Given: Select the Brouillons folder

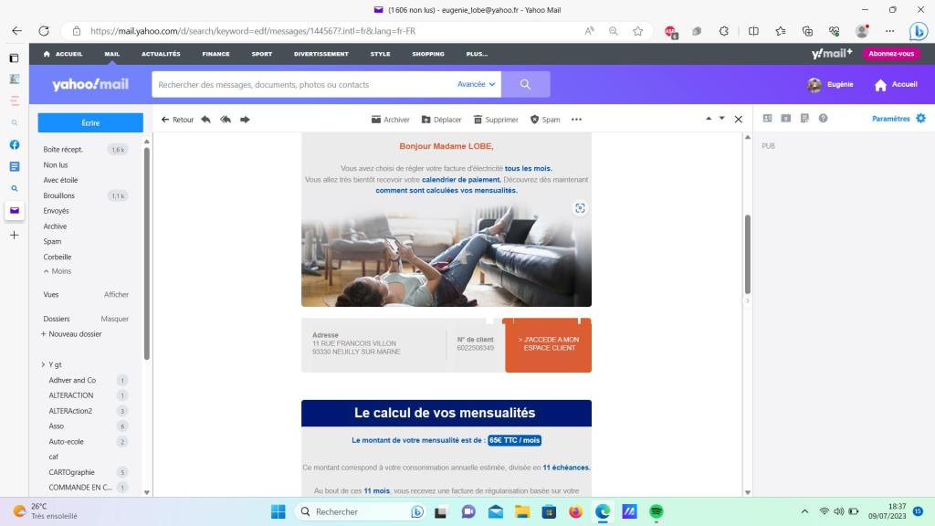Looking at the screenshot, I should 59,195.
